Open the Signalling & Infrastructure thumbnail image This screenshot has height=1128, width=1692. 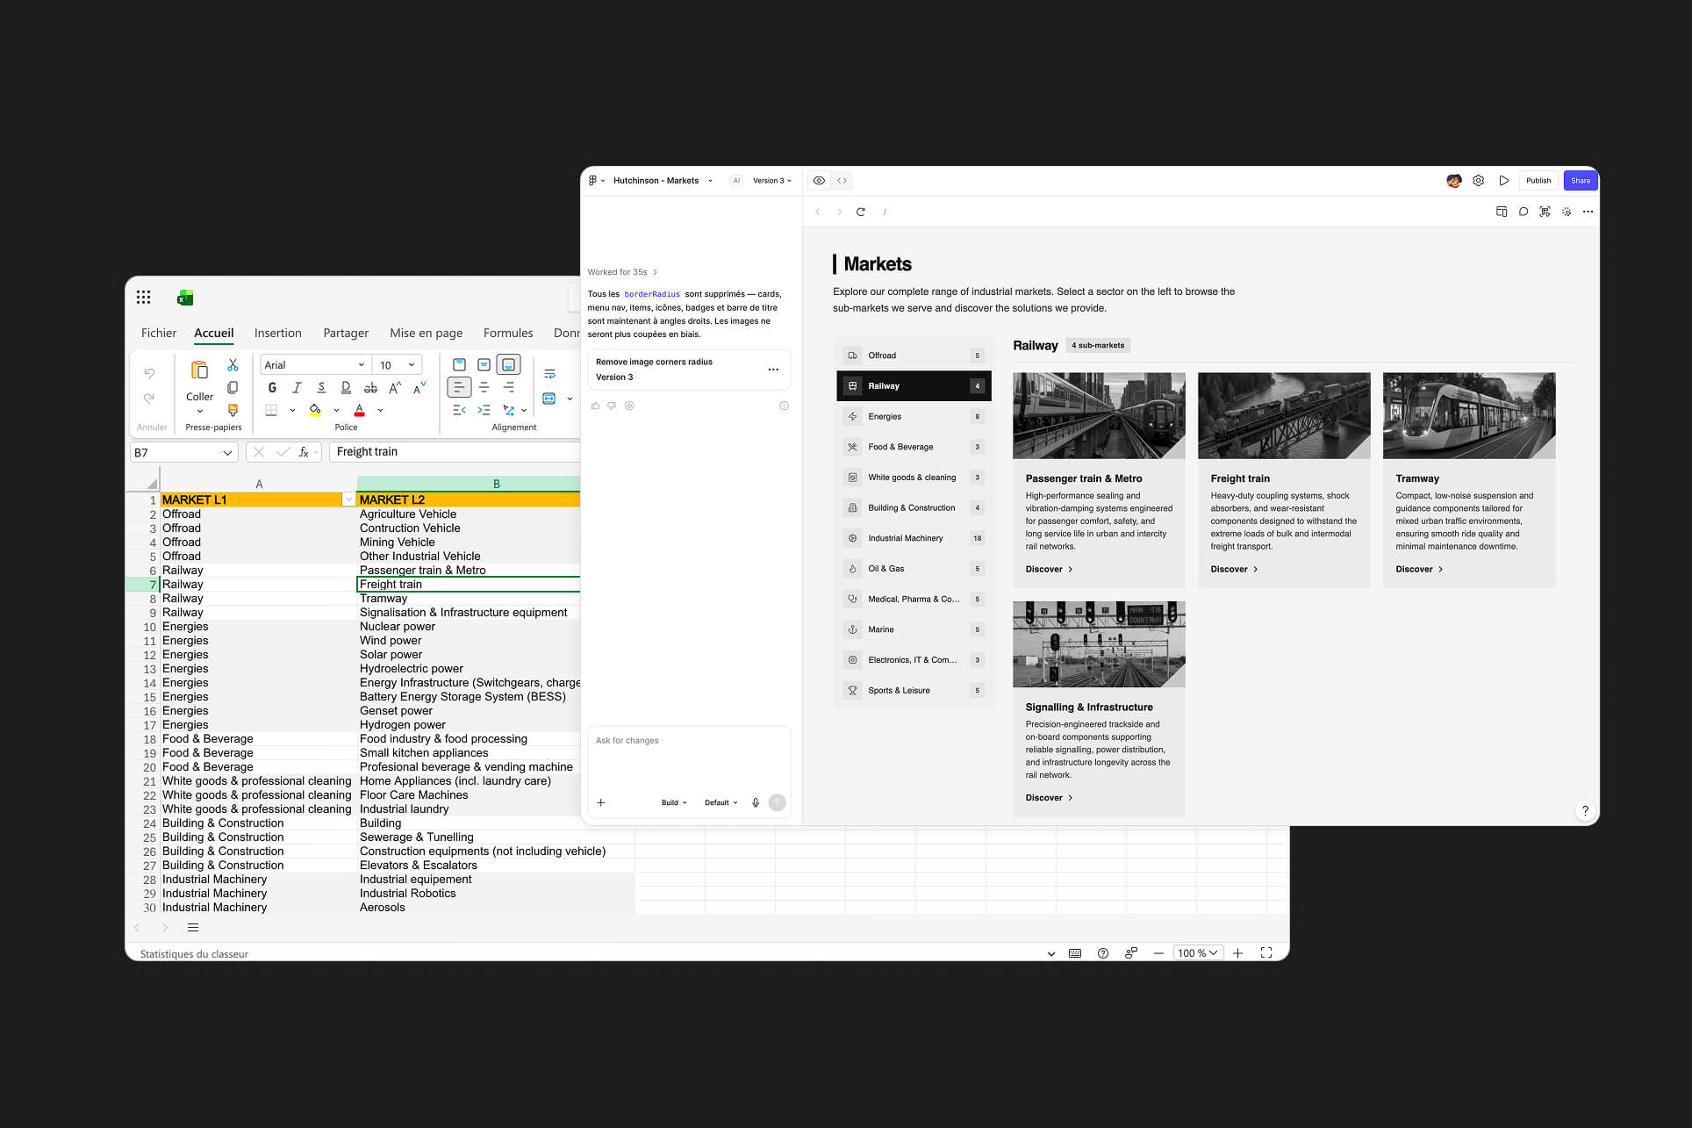tap(1099, 644)
